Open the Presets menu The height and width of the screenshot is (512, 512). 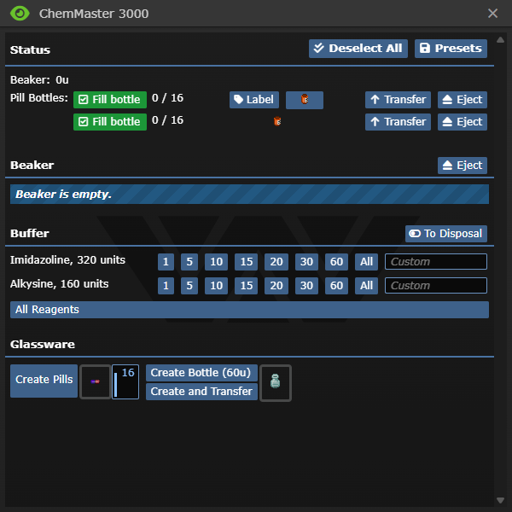tap(451, 49)
